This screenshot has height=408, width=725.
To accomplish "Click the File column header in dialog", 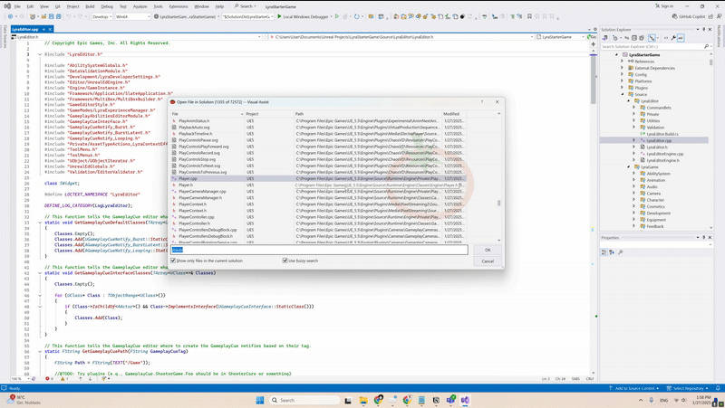I will [x=207, y=114].
